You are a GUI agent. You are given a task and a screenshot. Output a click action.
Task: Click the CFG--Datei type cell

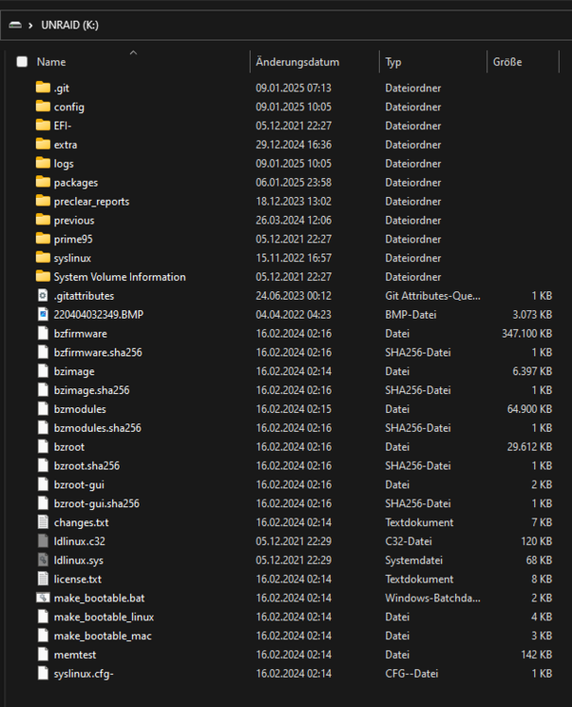pyautogui.click(x=412, y=673)
